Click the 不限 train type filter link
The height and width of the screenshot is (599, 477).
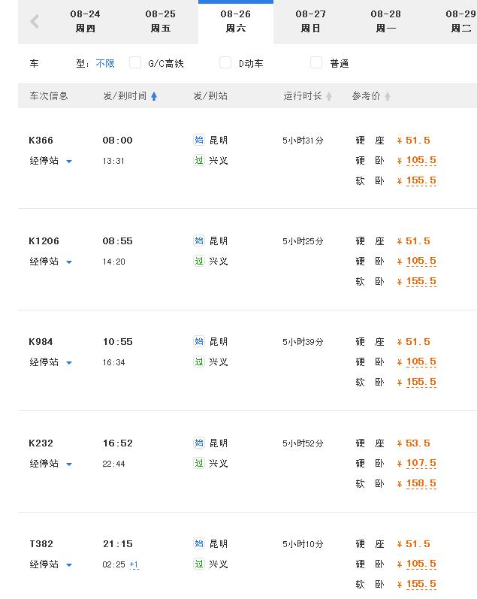pos(105,64)
